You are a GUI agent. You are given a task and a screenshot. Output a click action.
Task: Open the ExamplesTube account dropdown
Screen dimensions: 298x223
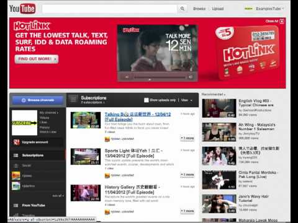269,9
